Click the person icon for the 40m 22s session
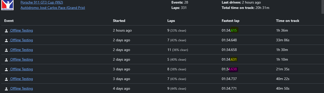The height and width of the screenshot is (93, 324). pos(6,79)
